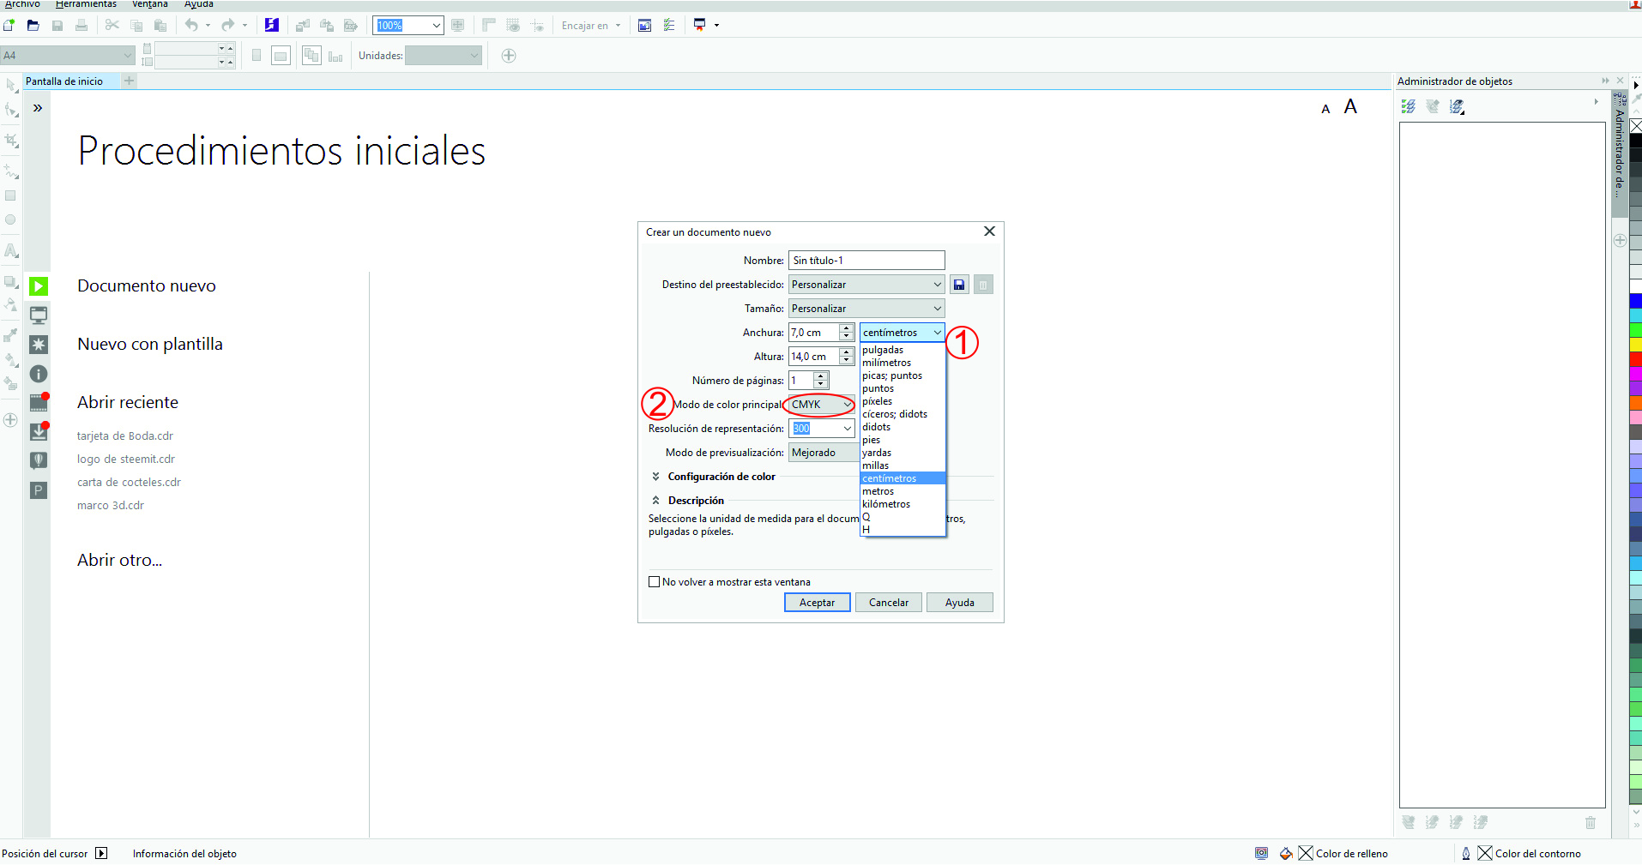Click the outline pen icon in status bar
Screen dimensions: 1642x865
(x=1466, y=853)
